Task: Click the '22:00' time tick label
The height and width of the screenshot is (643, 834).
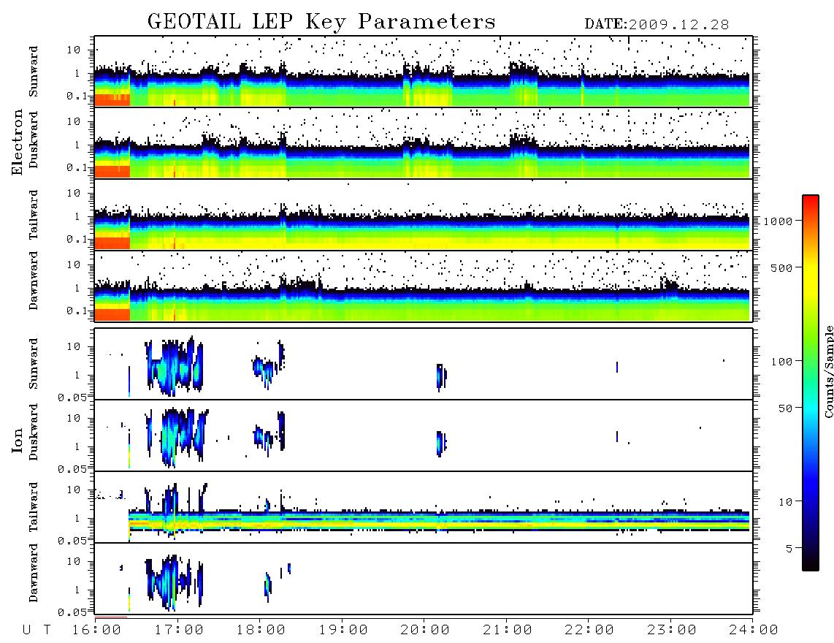Action: tap(589, 631)
